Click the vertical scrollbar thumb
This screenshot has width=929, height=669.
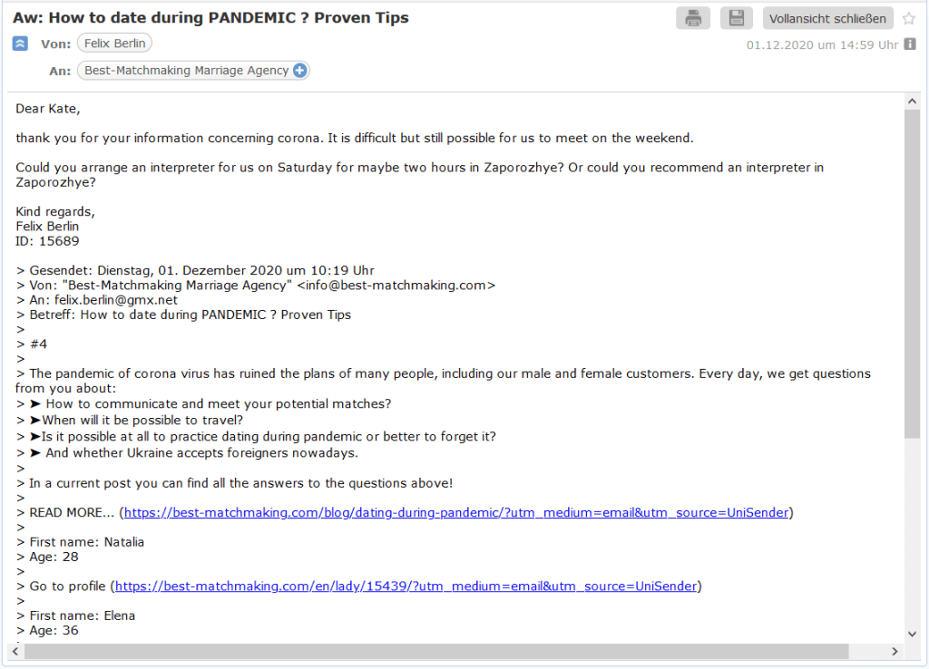[x=912, y=272]
